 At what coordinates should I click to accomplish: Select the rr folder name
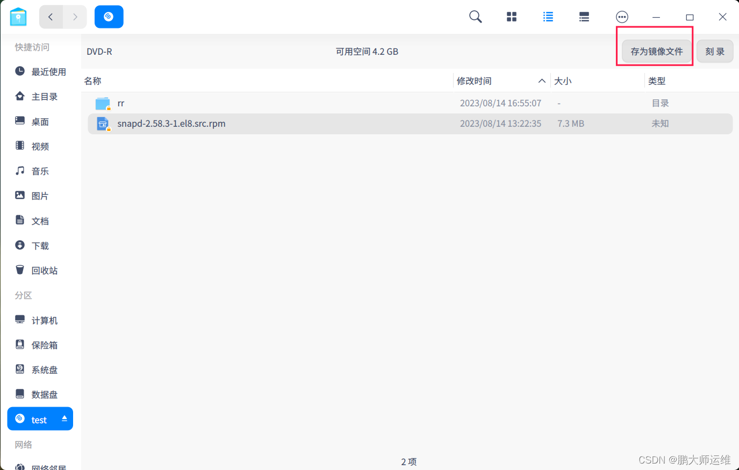click(x=121, y=103)
